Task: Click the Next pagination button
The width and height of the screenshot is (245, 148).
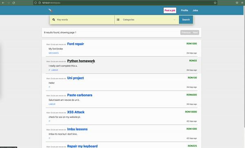Action: tap(195, 33)
